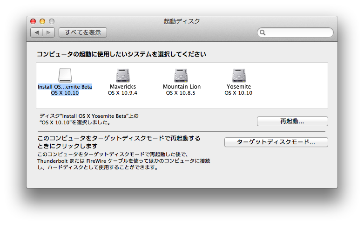This screenshot has width=364, height=225.
Task: Go forward with the right arrow button
Action: [48, 32]
